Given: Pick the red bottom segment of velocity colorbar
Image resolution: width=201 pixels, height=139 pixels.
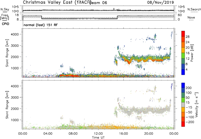Looking at the screenshot, I should [x=183, y=124].
